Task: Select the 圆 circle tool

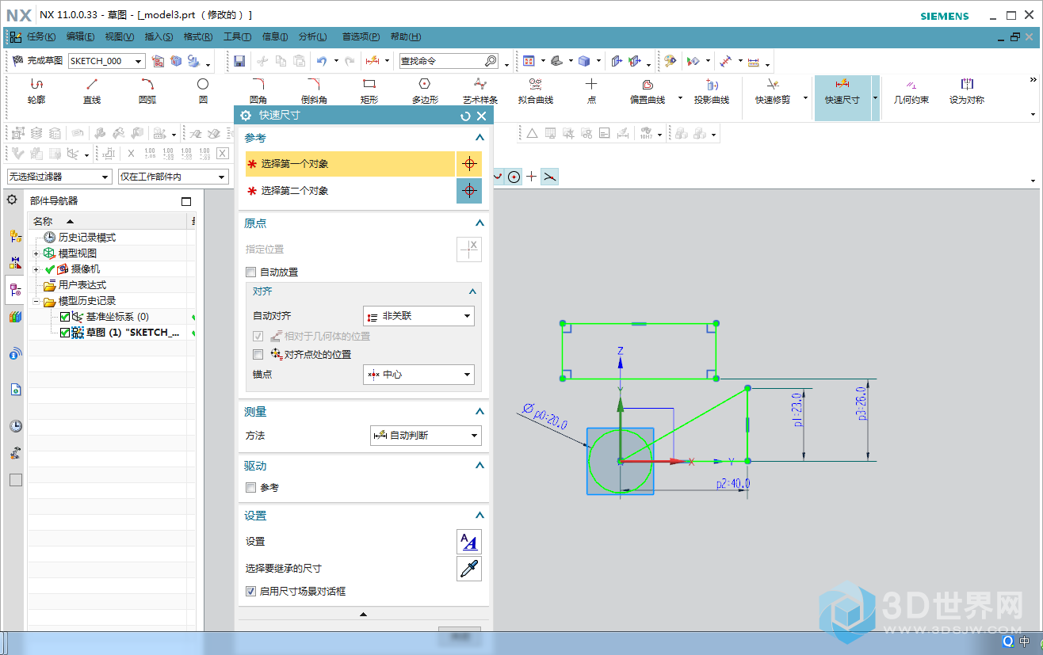Action: point(203,91)
